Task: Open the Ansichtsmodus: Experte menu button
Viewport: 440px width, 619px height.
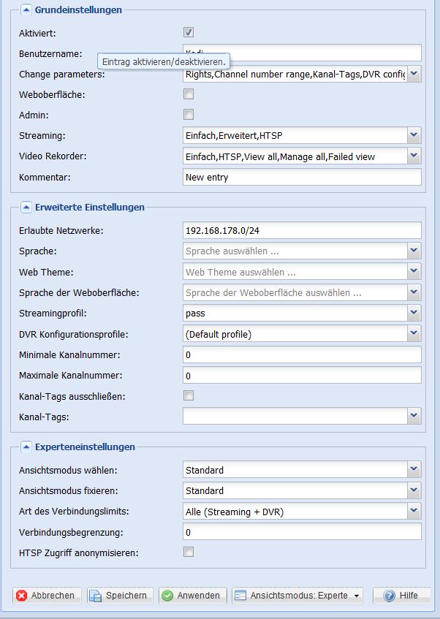Action: (x=297, y=596)
